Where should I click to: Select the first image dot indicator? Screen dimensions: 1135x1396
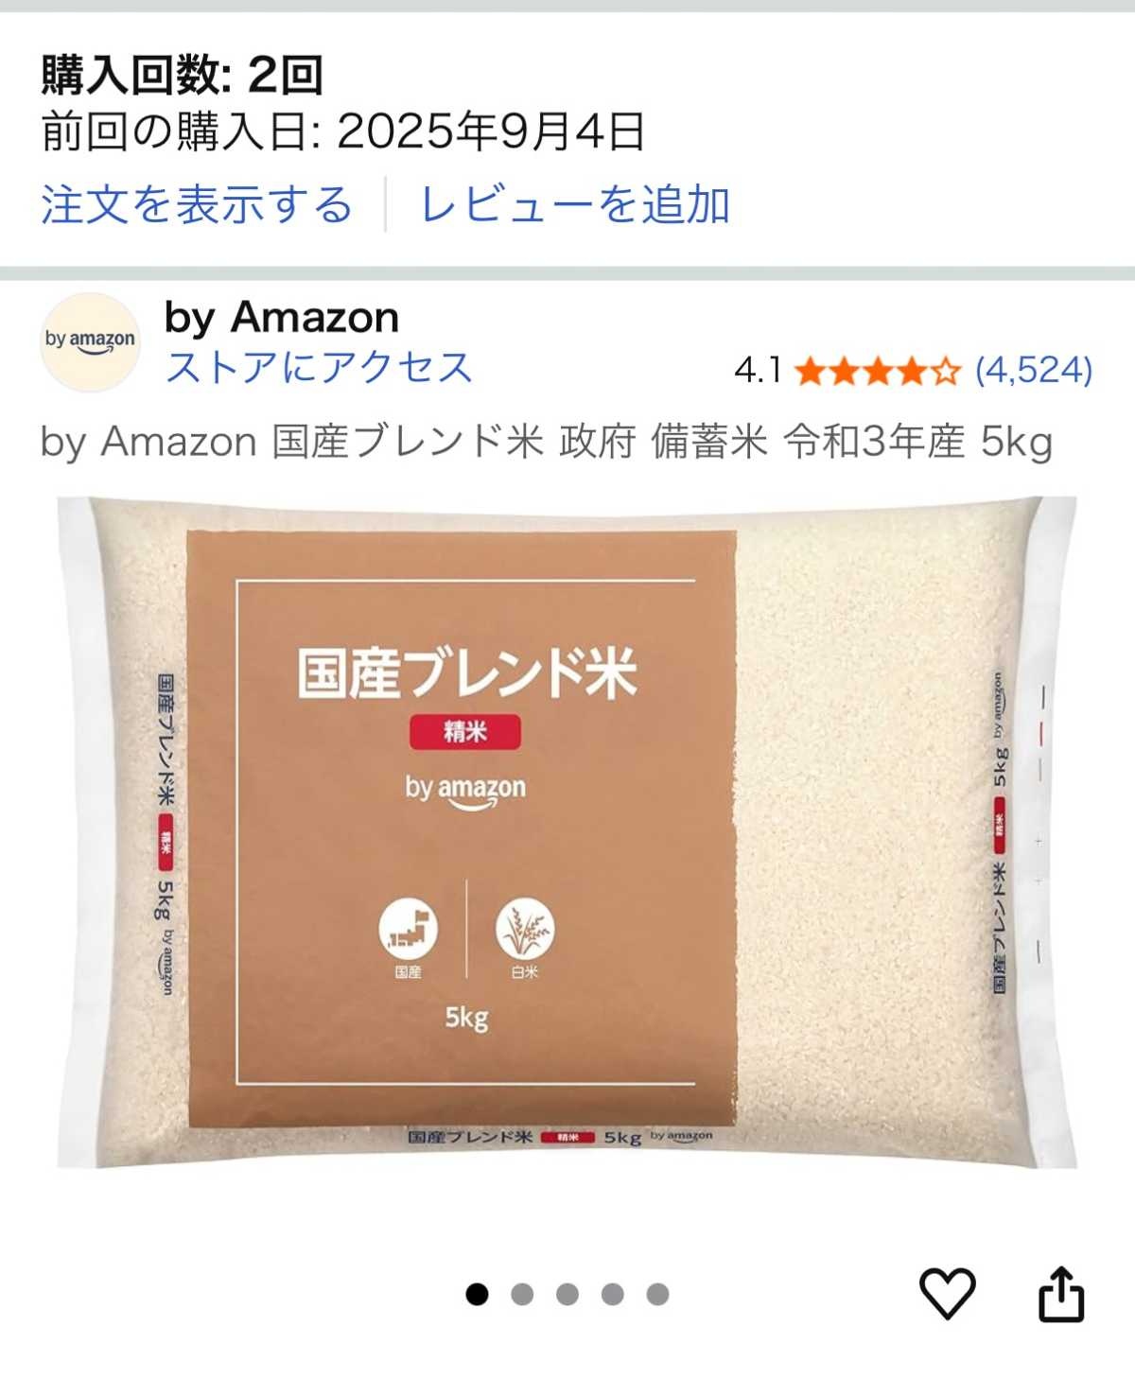[477, 1294]
